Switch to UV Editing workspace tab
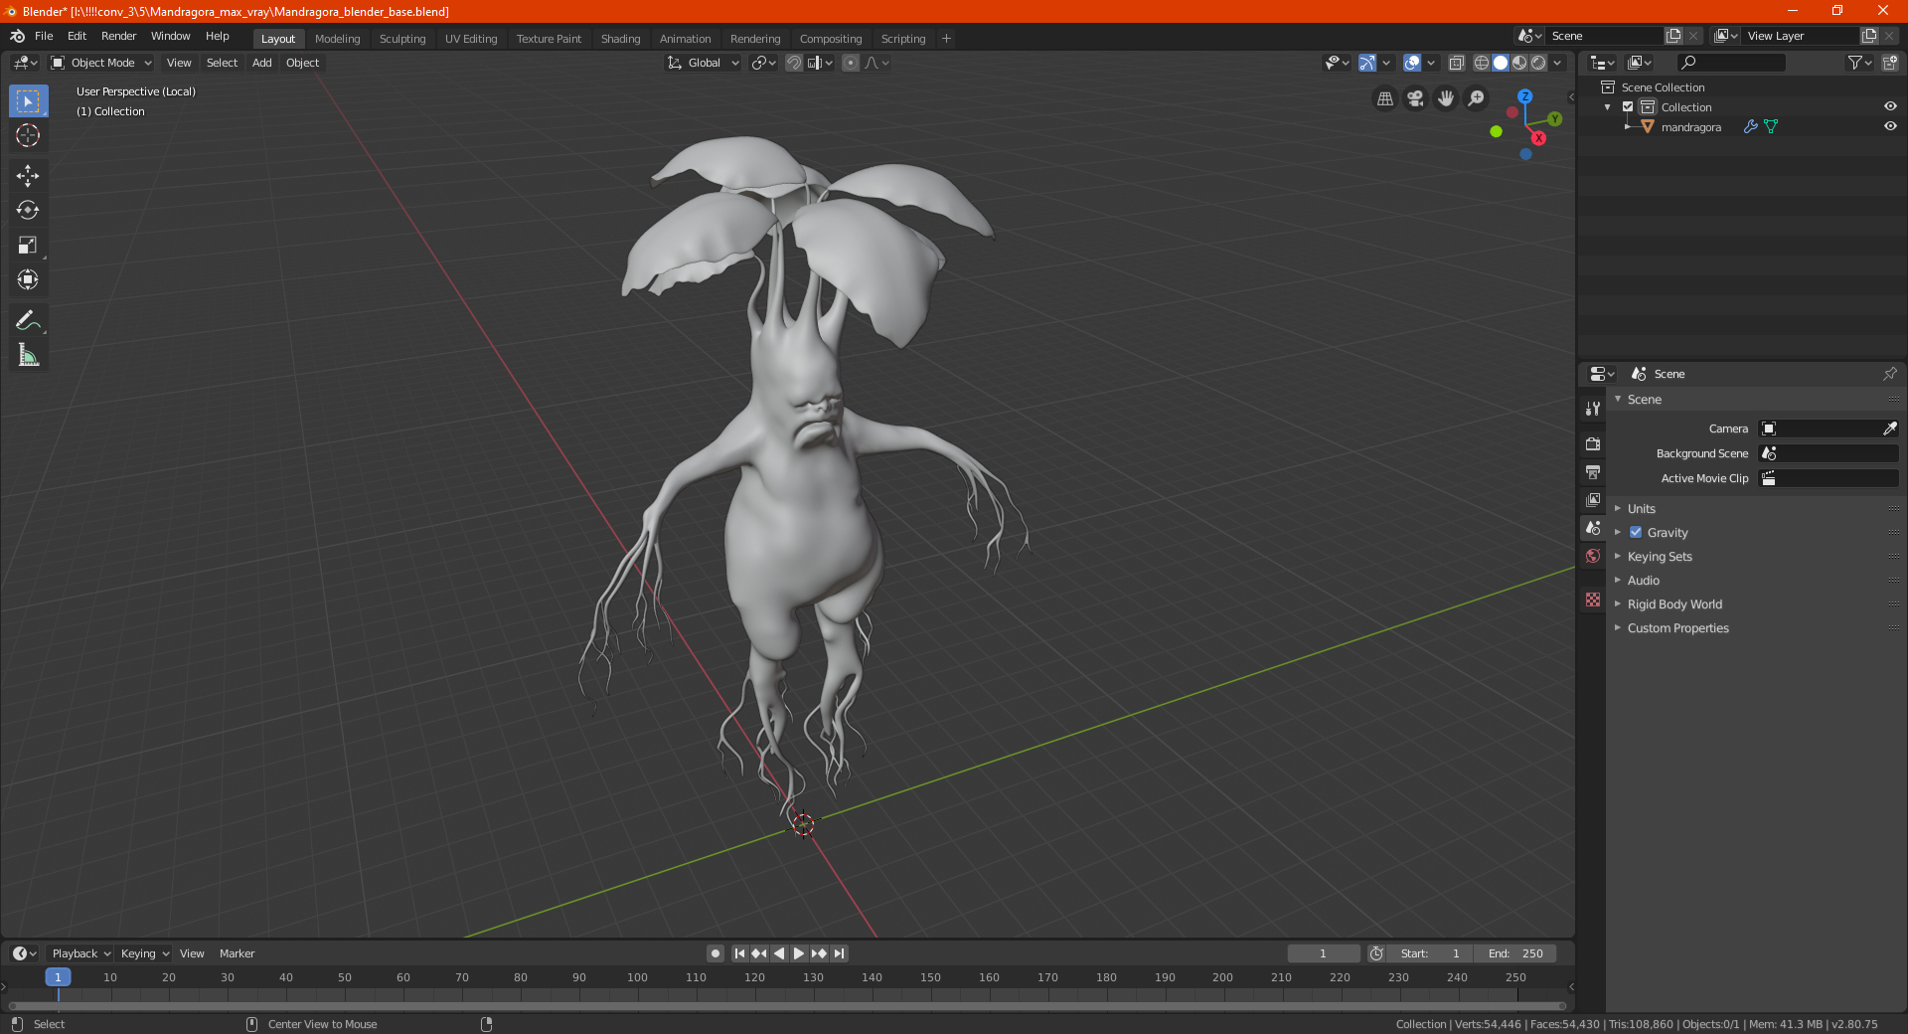The width and height of the screenshot is (1908, 1034). tap(471, 39)
